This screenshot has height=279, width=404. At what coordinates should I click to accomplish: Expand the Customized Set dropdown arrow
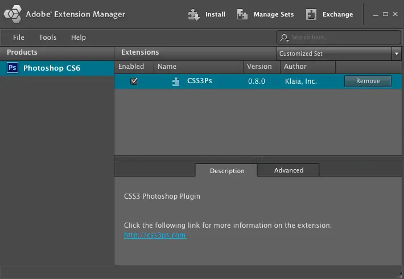pos(396,54)
